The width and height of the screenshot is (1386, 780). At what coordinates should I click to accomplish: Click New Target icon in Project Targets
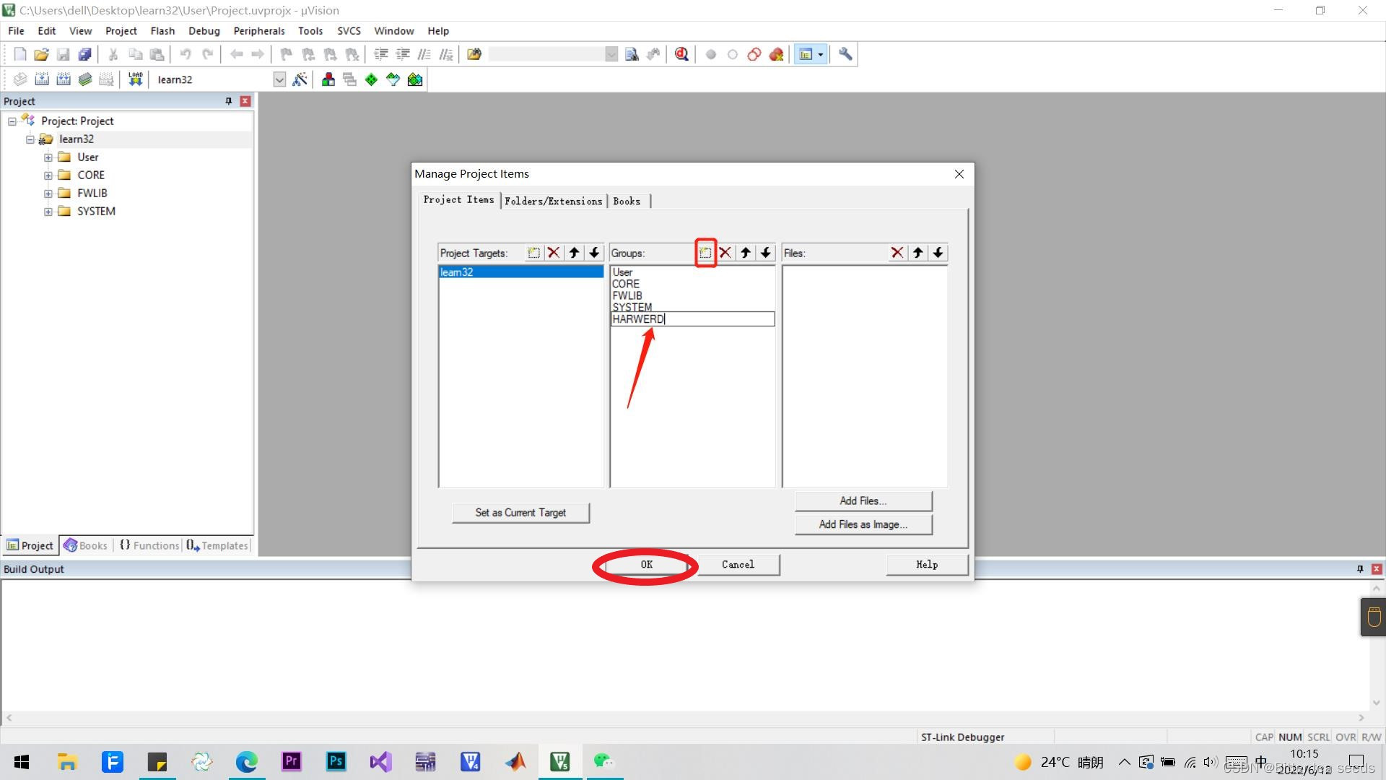pyautogui.click(x=533, y=253)
